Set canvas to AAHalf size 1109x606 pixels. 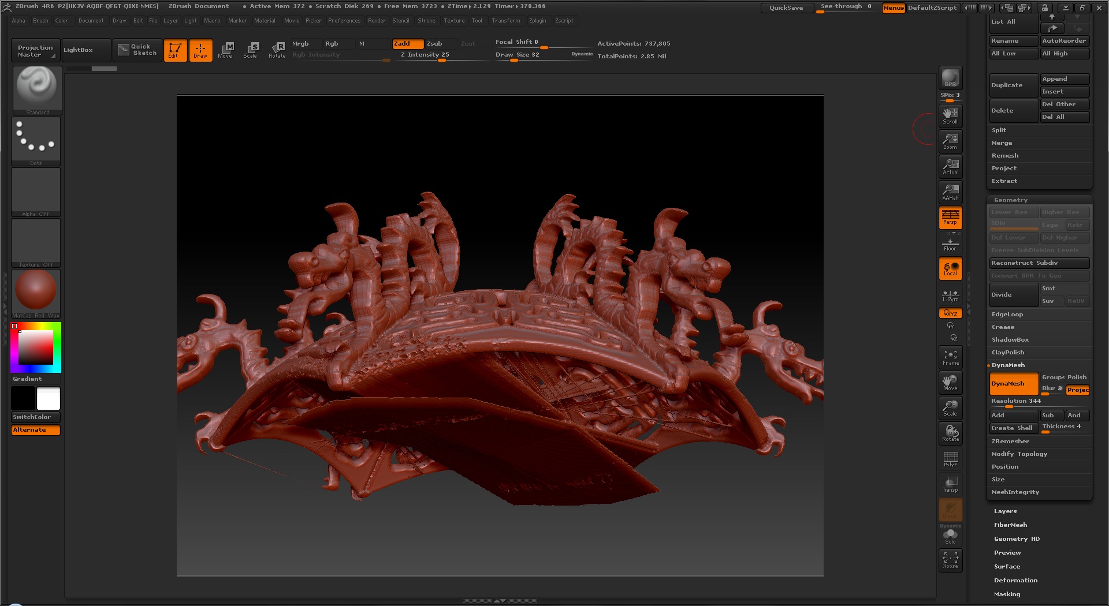[950, 192]
